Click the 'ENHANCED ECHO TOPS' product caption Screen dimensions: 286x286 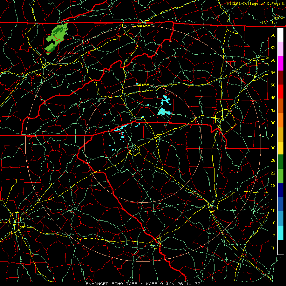[112, 284]
